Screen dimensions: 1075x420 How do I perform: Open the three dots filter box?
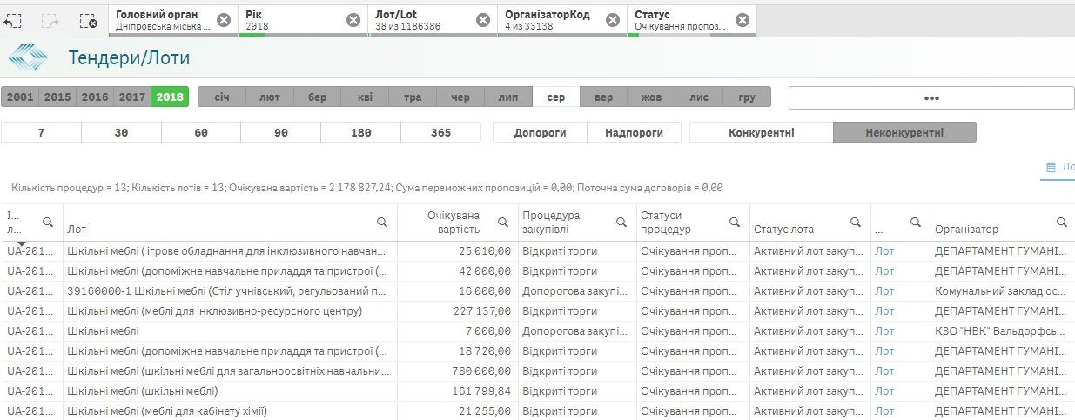931,98
